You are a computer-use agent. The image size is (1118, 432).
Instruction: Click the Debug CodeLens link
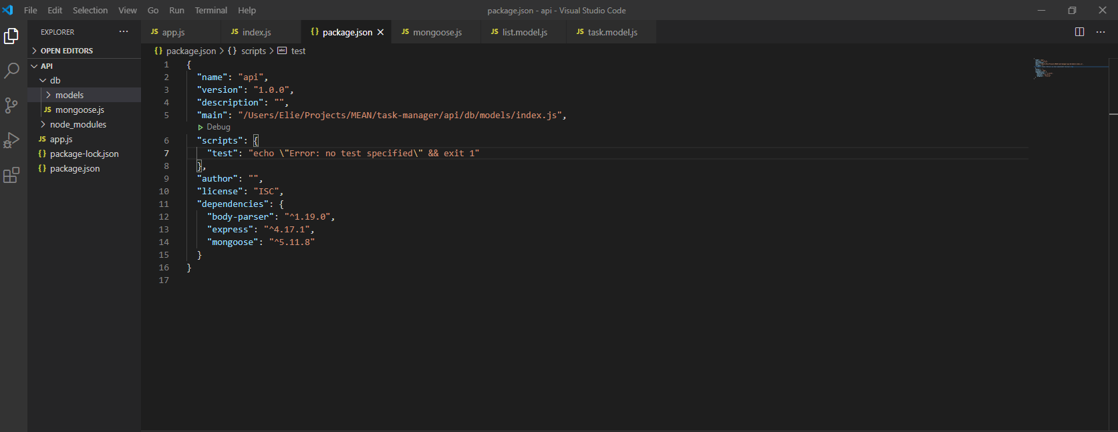219,127
